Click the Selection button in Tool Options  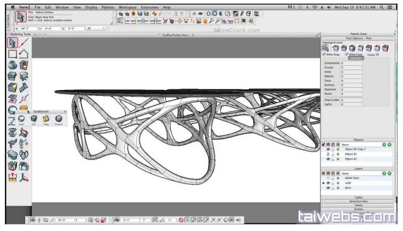click(x=357, y=58)
